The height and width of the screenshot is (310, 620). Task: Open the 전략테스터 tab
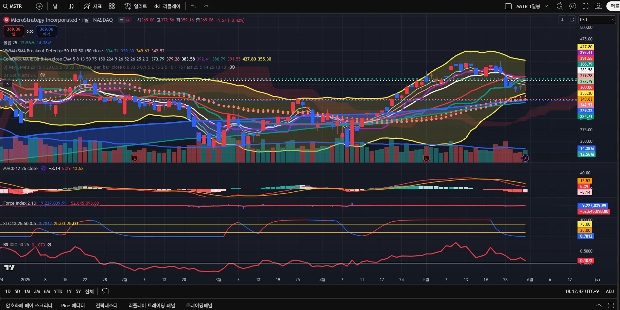coord(106,305)
